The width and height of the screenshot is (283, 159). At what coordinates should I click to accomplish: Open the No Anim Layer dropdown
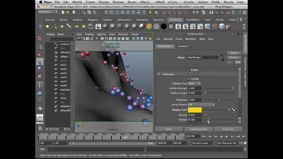click(x=202, y=143)
